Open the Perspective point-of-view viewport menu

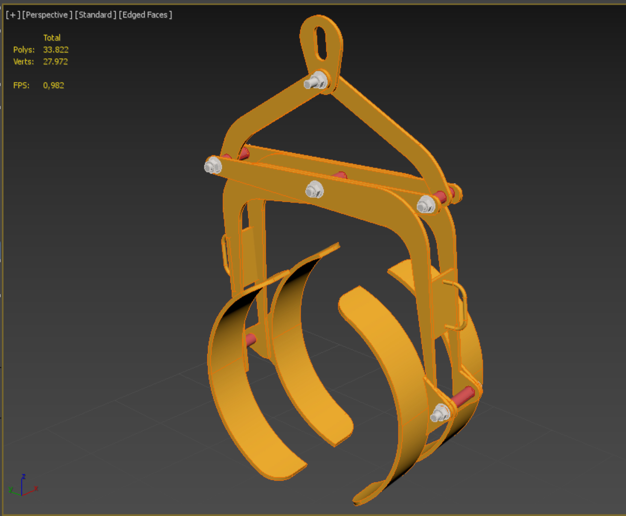(x=47, y=15)
